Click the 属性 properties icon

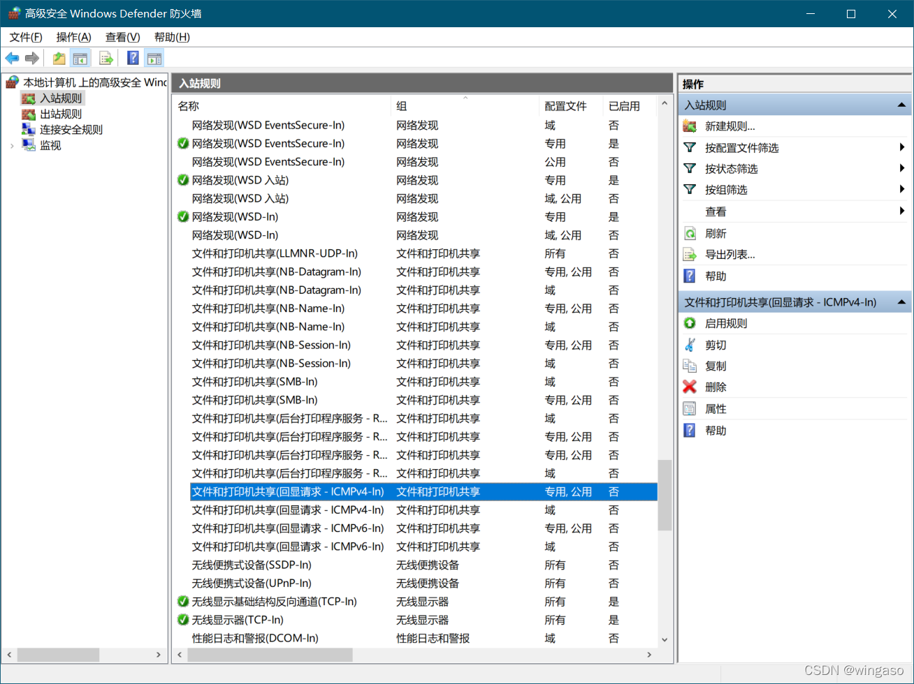tap(690, 409)
